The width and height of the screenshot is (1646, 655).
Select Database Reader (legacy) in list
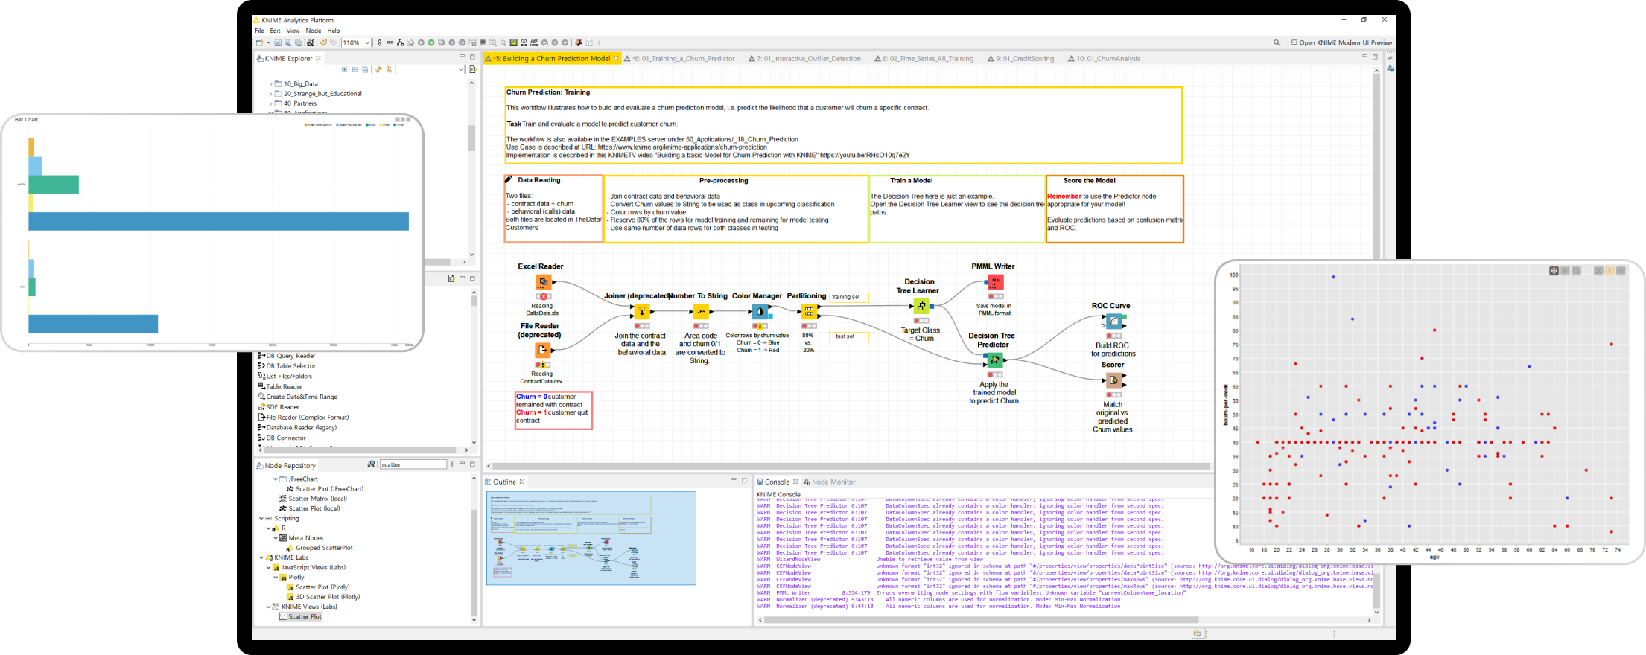tap(298, 427)
